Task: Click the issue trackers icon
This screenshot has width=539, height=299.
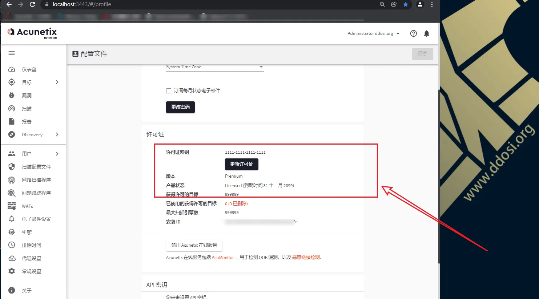Action: (x=12, y=193)
